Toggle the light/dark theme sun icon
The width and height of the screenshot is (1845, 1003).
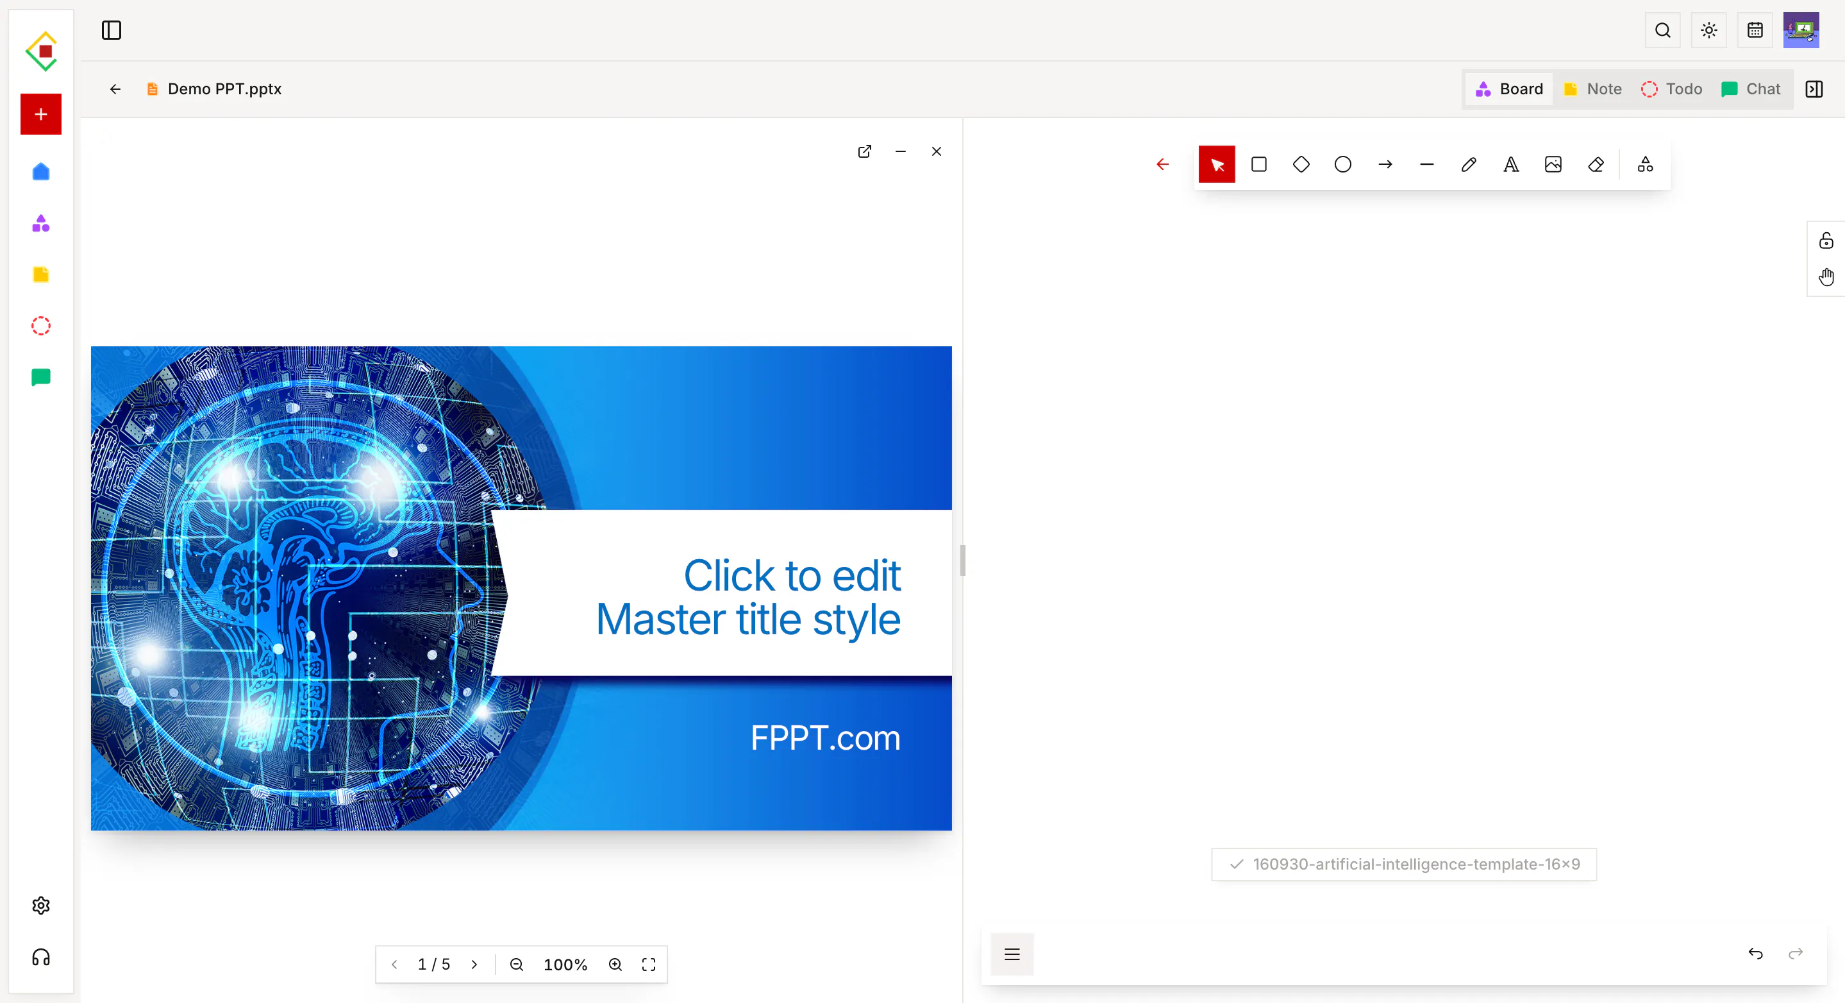click(1709, 30)
